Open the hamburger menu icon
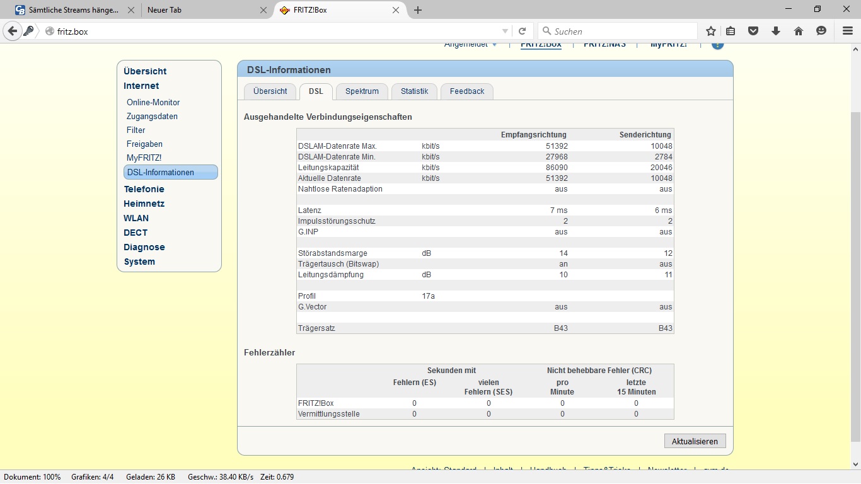Viewport: 861px width, 484px height. [848, 31]
